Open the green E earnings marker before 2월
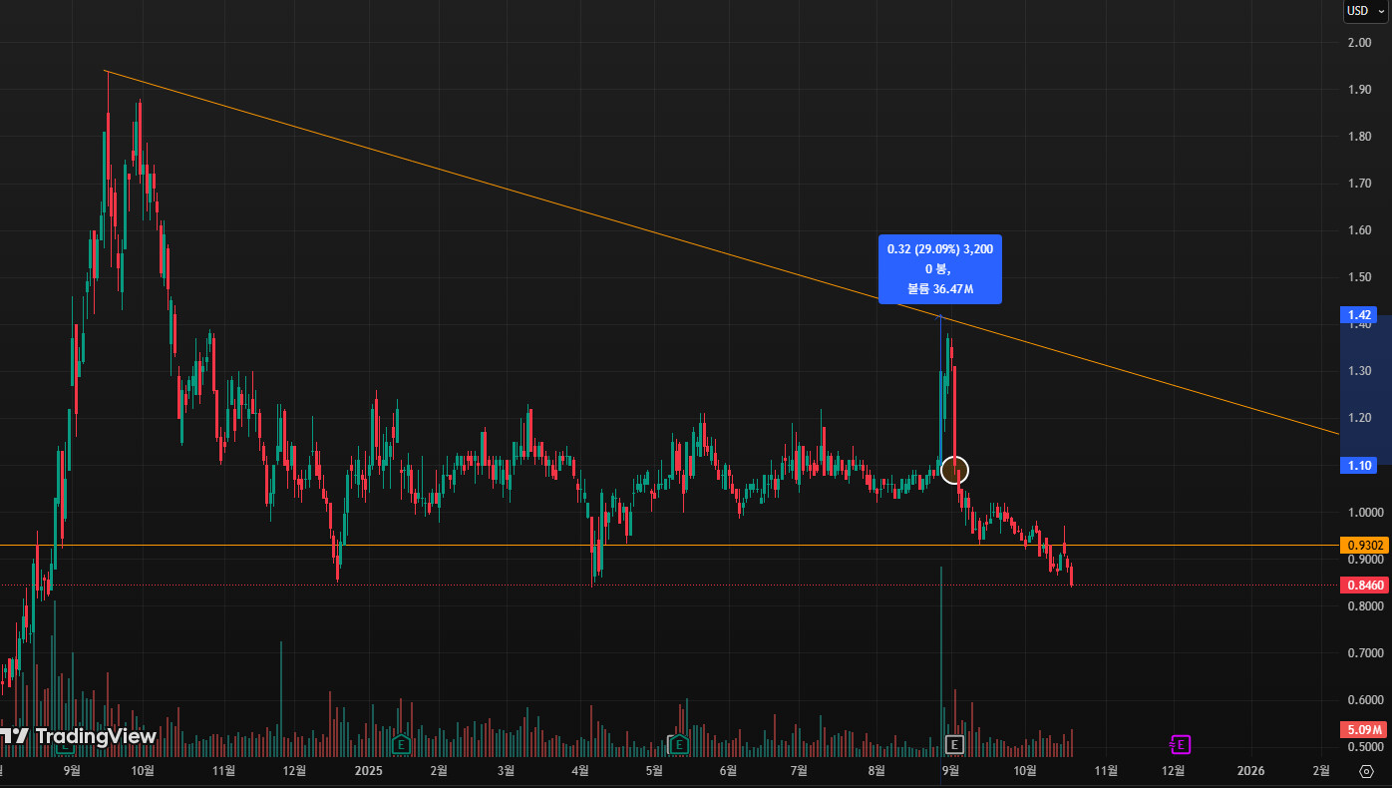 (x=401, y=744)
